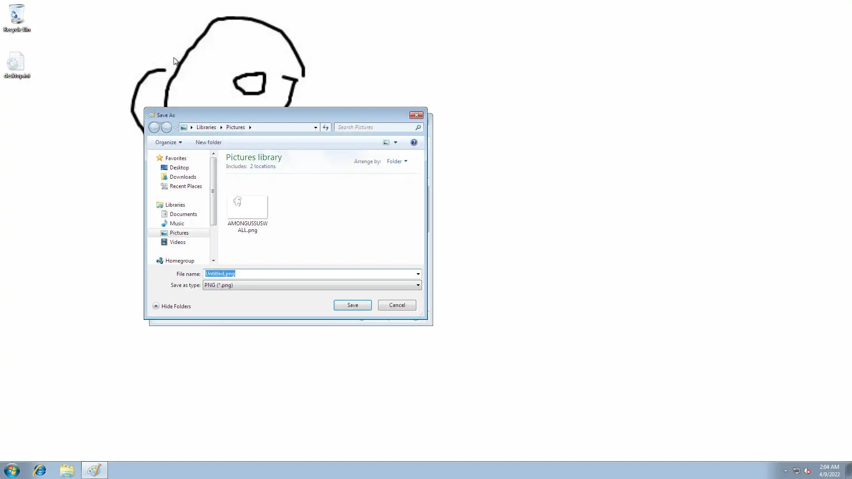
Task: Click the Hide Folders toggle
Action: 172,306
